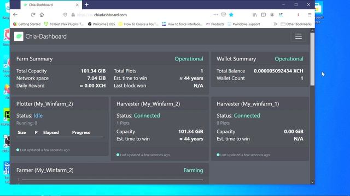Select the Total Balance XCH amount
Viewport: 350px width, 196px height.
click(x=278, y=71)
